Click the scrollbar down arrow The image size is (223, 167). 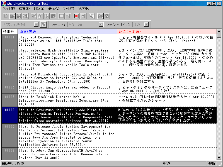coord(219,158)
